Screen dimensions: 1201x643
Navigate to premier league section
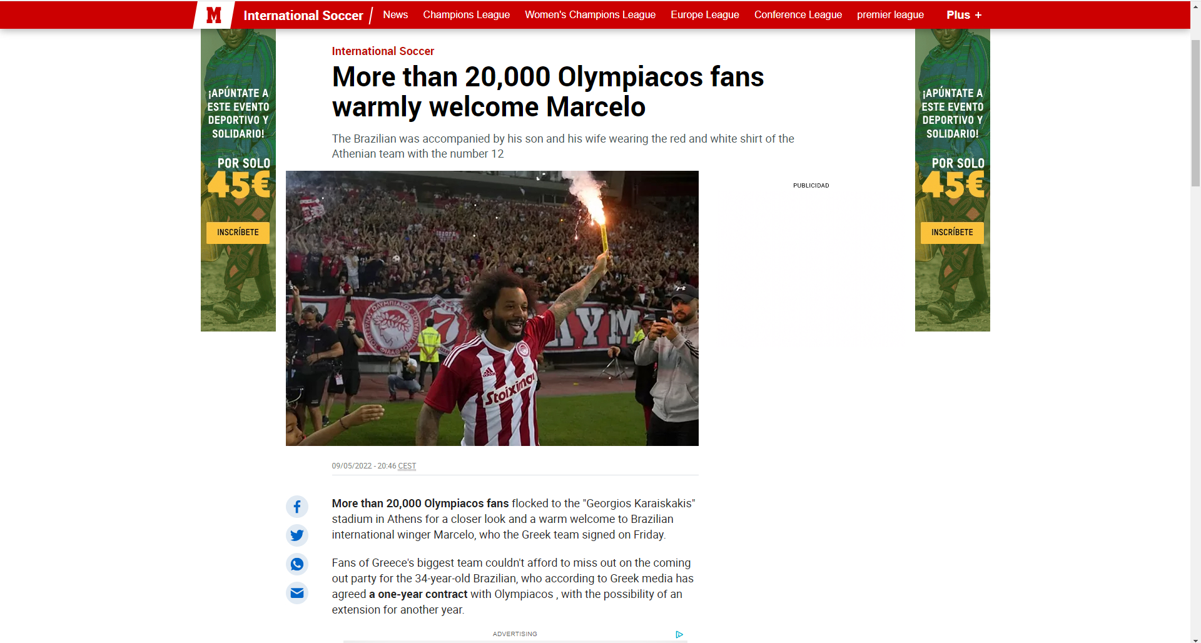coord(890,15)
